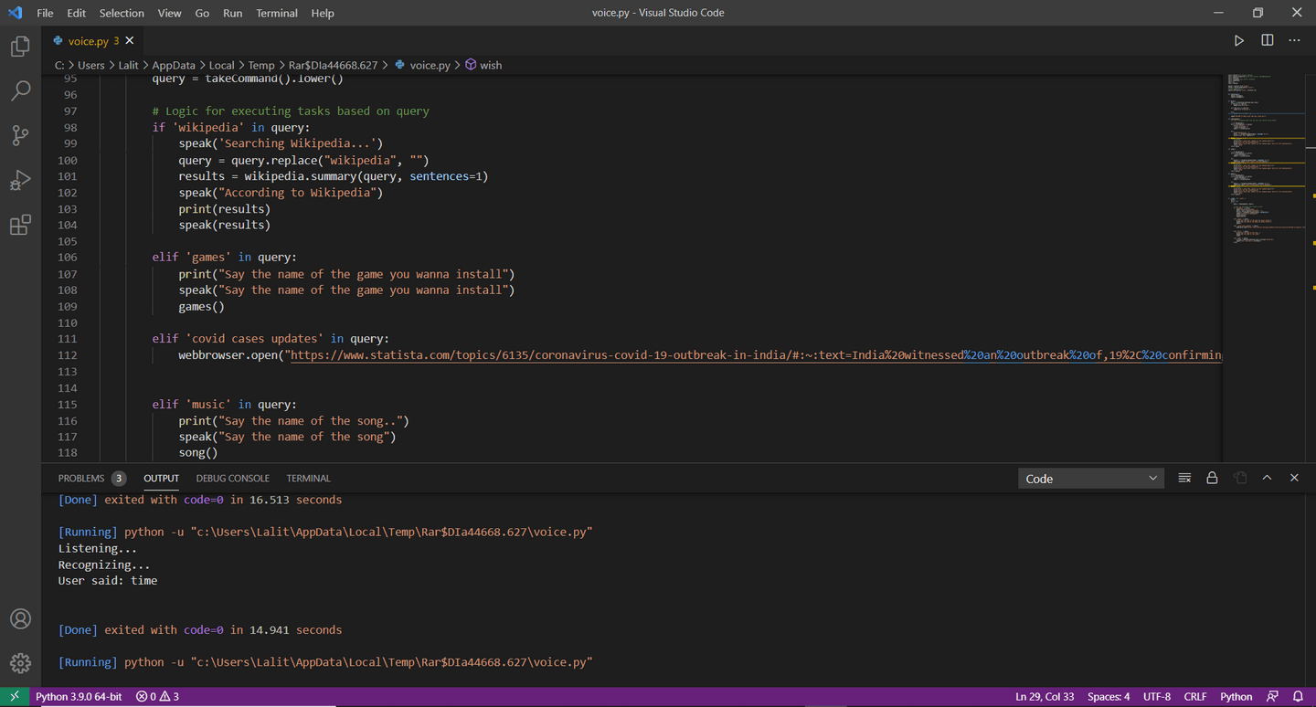Click 'User said: time' output line
1316x707 pixels.
tap(108, 581)
